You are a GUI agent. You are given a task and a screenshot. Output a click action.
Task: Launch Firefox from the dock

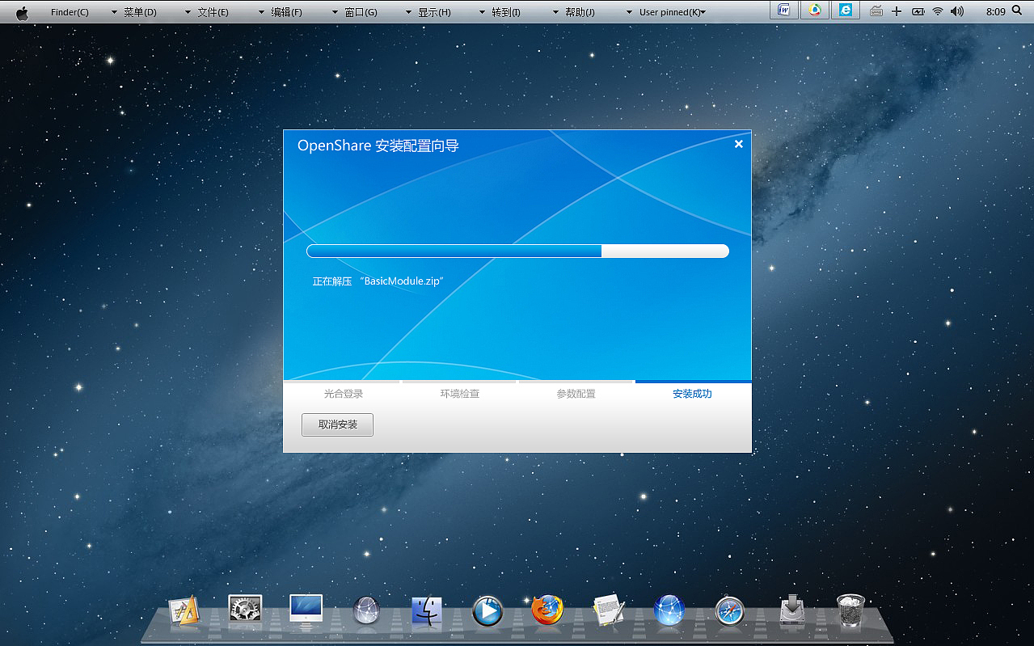[548, 610]
